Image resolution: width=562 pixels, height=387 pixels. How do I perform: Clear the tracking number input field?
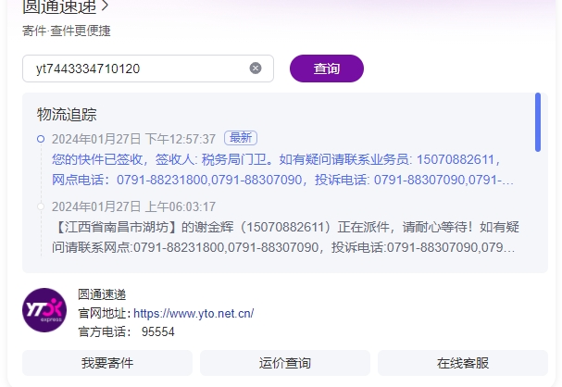256,69
